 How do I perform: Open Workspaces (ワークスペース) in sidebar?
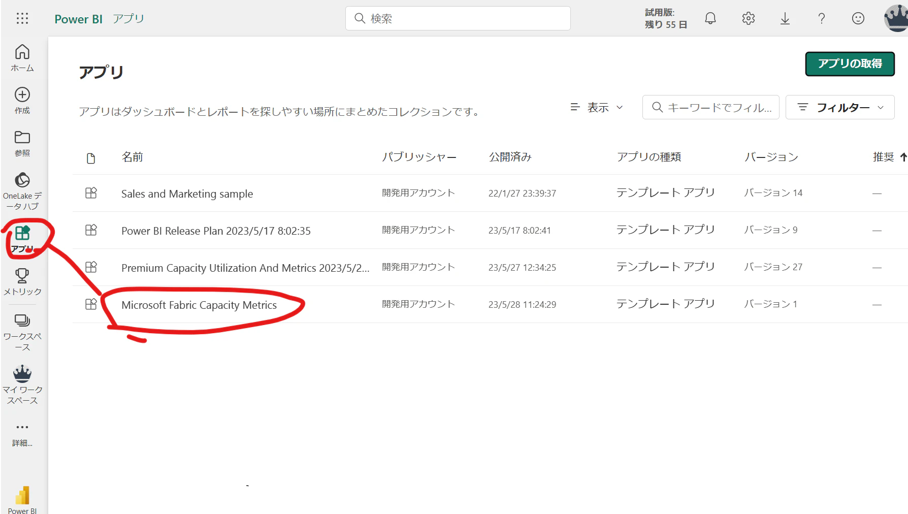[x=22, y=332]
